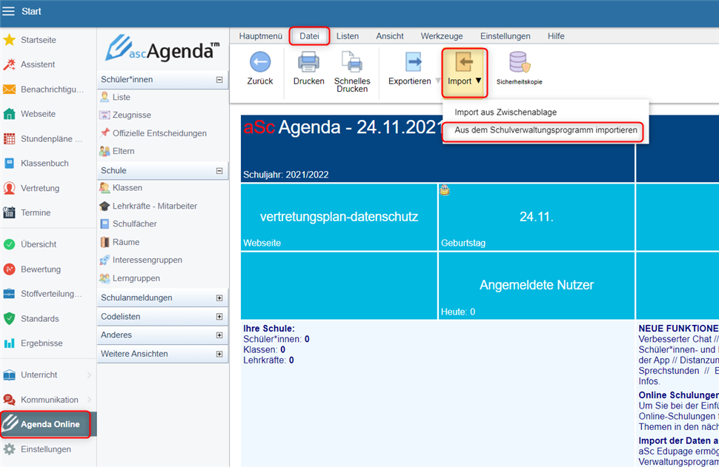The width and height of the screenshot is (719, 467).
Task: Open the Ansicht tab
Action: pyautogui.click(x=390, y=36)
